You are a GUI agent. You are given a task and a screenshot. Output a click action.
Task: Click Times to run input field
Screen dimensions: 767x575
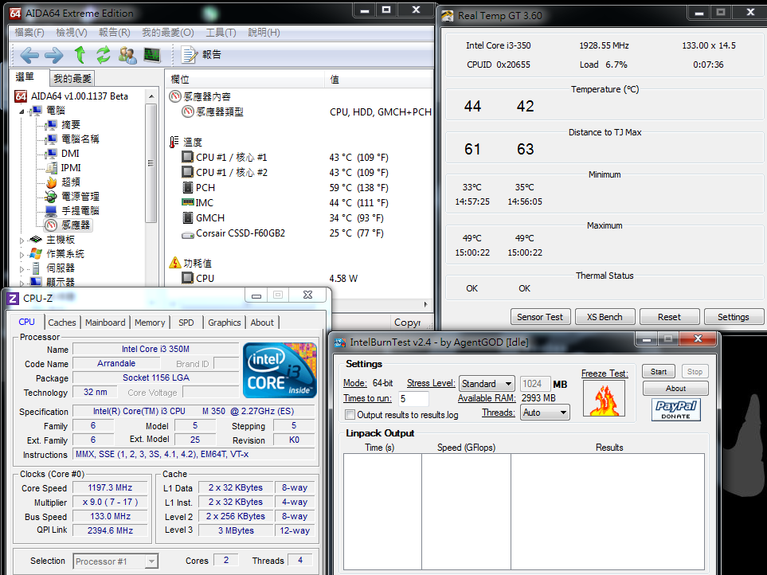[x=413, y=398]
